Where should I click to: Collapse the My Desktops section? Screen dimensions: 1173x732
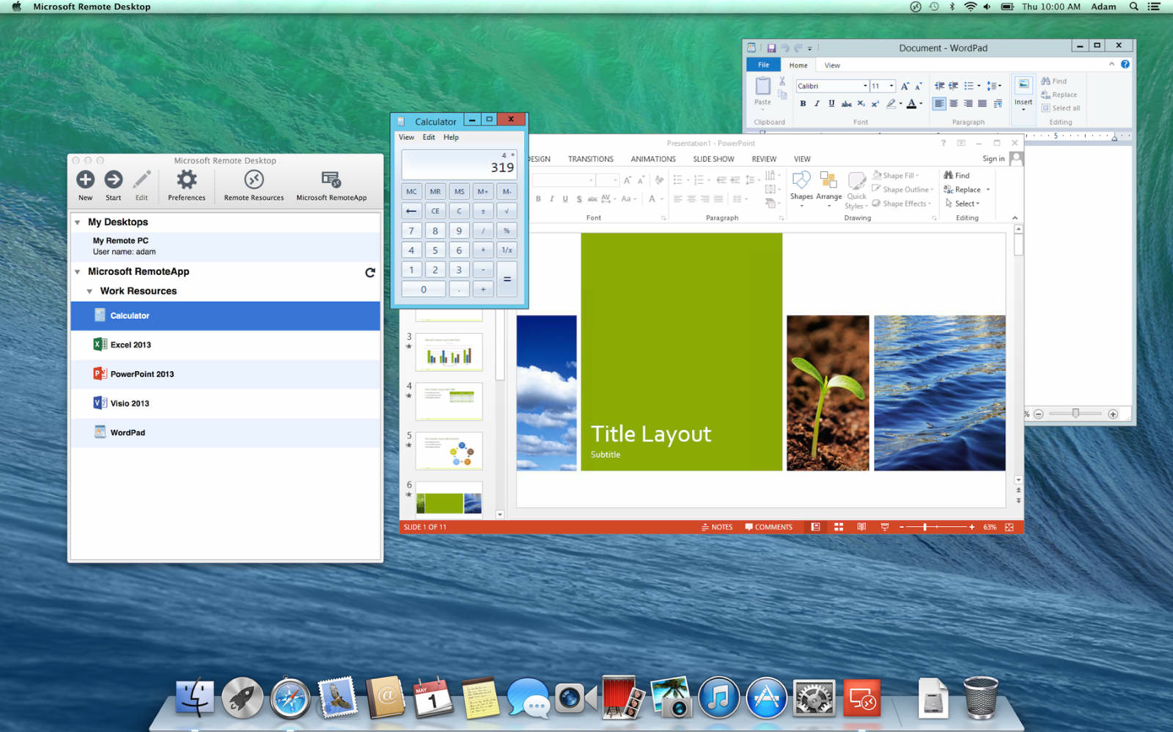(78, 223)
